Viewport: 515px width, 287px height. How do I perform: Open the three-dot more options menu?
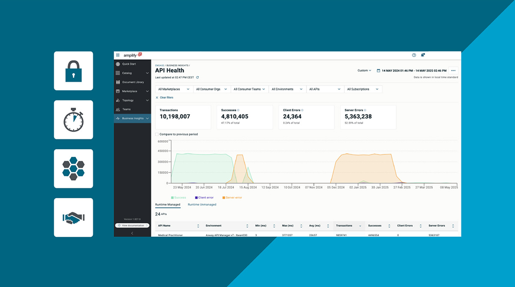click(453, 71)
